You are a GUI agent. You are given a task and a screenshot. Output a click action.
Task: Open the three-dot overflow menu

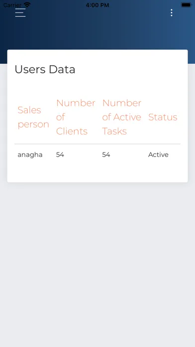pyautogui.click(x=171, y=13)
